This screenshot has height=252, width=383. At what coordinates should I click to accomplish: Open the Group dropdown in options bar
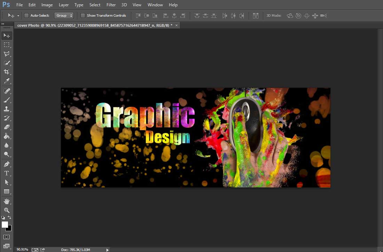coord(64,16)
